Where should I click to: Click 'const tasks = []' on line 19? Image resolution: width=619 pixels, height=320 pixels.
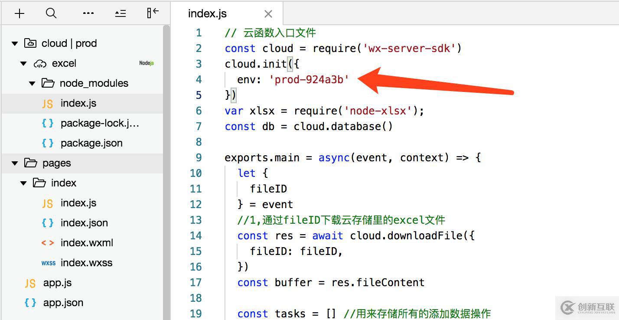pyautogui.click(x=287, y=313)
